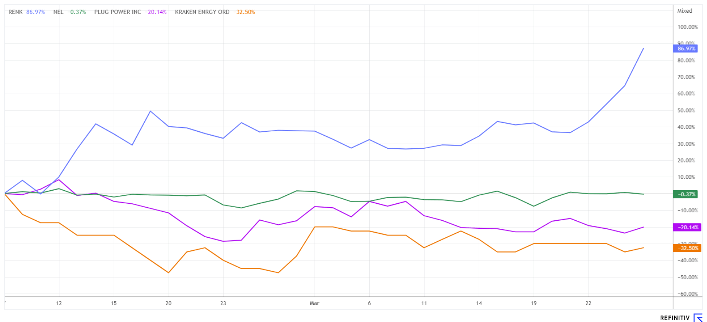
Task: Click the Mar label on date axis
Action: 314,303
